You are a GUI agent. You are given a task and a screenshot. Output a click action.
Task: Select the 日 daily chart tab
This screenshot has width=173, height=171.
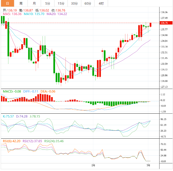click(x=7, y=3)
